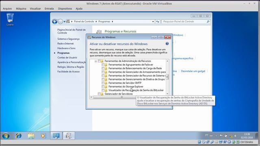Screen dimensions: 260x146
Task: Check the Gerenciador de Servidores box
Action: click(x=99, y=94)
